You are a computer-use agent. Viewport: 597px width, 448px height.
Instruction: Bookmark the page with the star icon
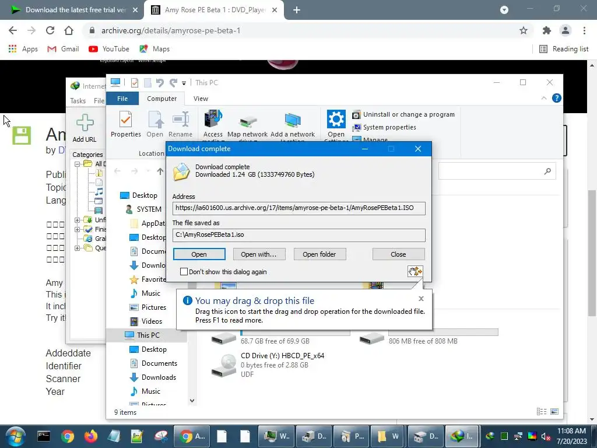pyautogui.click(x=524, y=30)
